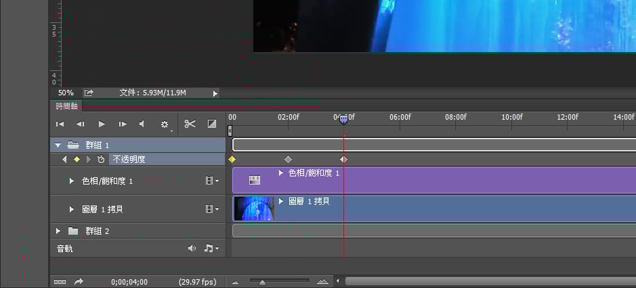This screenshot has height=288, width=636.
Task: Split the clip at playhead with scissors
Action: click(190, 124)
